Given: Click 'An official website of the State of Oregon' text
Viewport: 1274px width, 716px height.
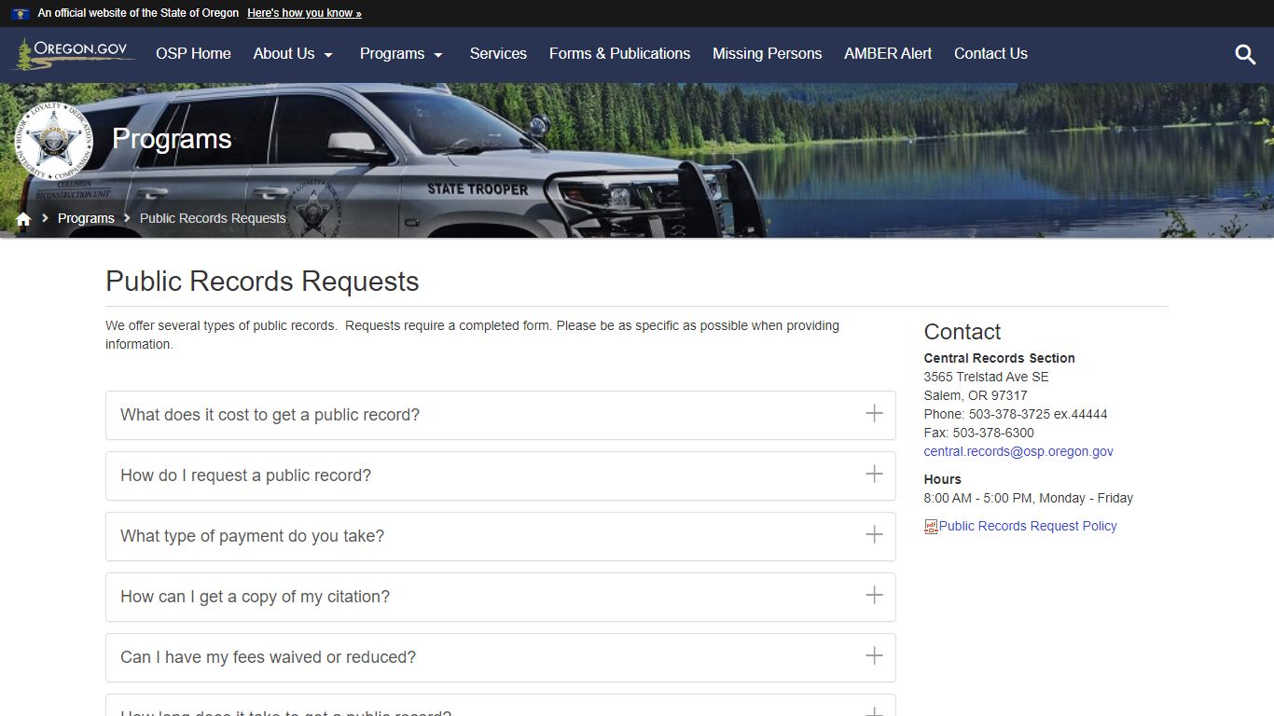Looking at the screenshot, I should point(138,13).
